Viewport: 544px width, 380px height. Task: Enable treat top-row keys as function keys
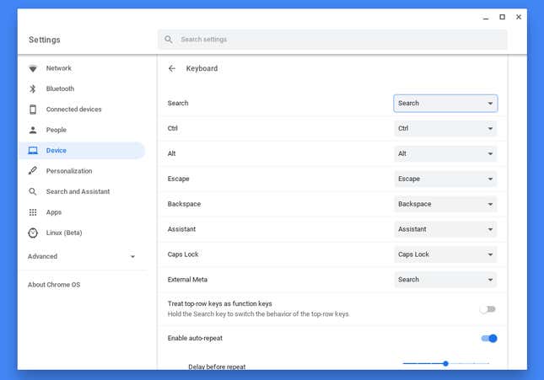point(488,309)
